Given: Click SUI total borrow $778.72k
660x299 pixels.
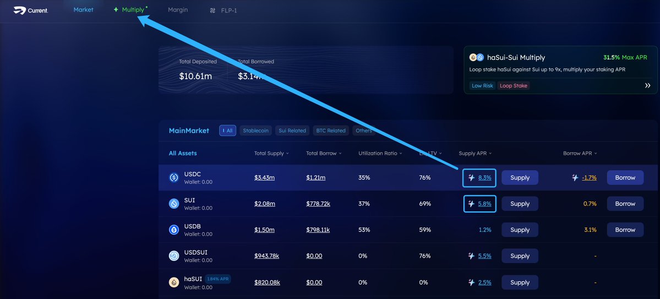Looking at the screenshot, I should coord(318,204).
